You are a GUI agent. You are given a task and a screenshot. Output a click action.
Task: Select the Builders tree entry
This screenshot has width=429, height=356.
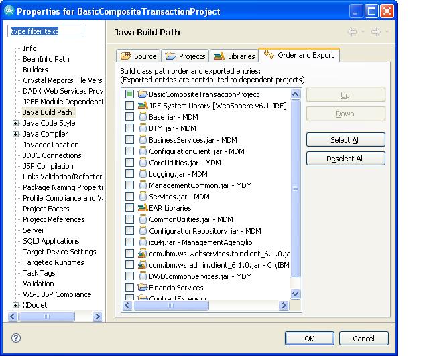[36, 70]
